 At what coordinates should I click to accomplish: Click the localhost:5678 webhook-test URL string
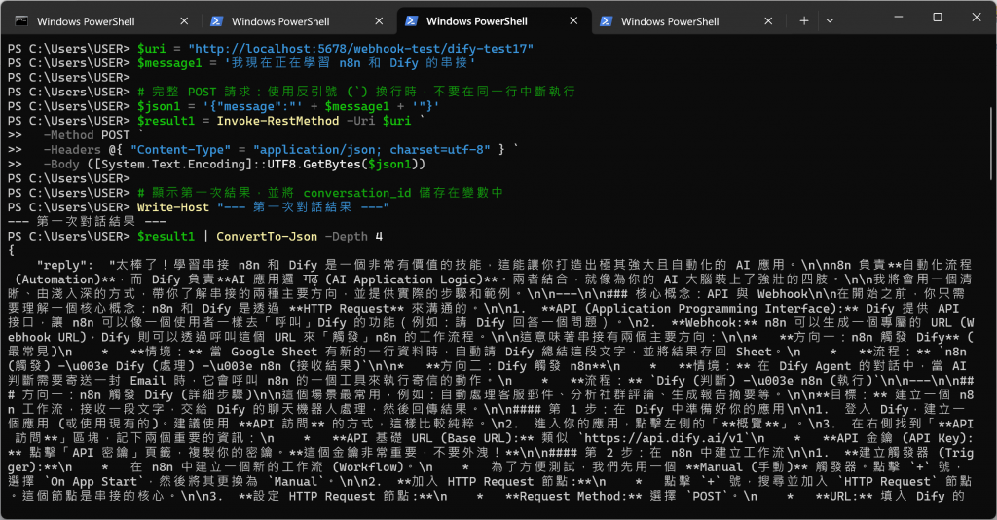tap(361, 49)
